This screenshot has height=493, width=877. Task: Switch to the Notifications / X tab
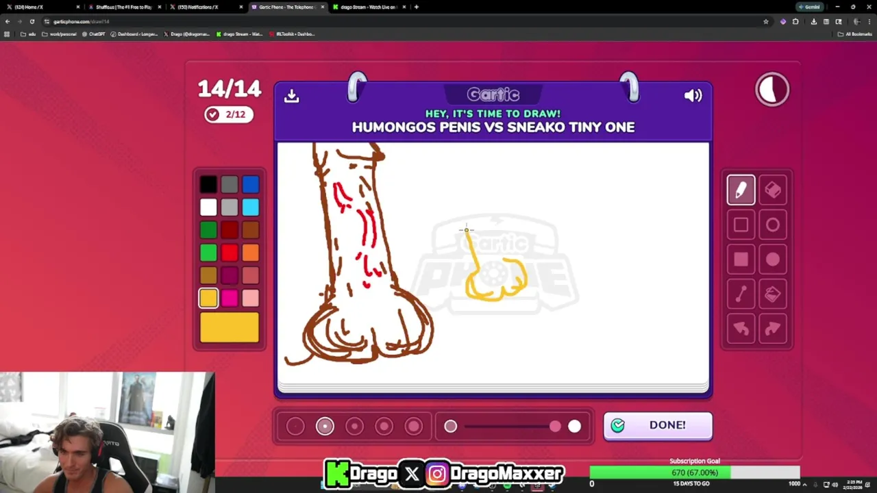point(205,7)
